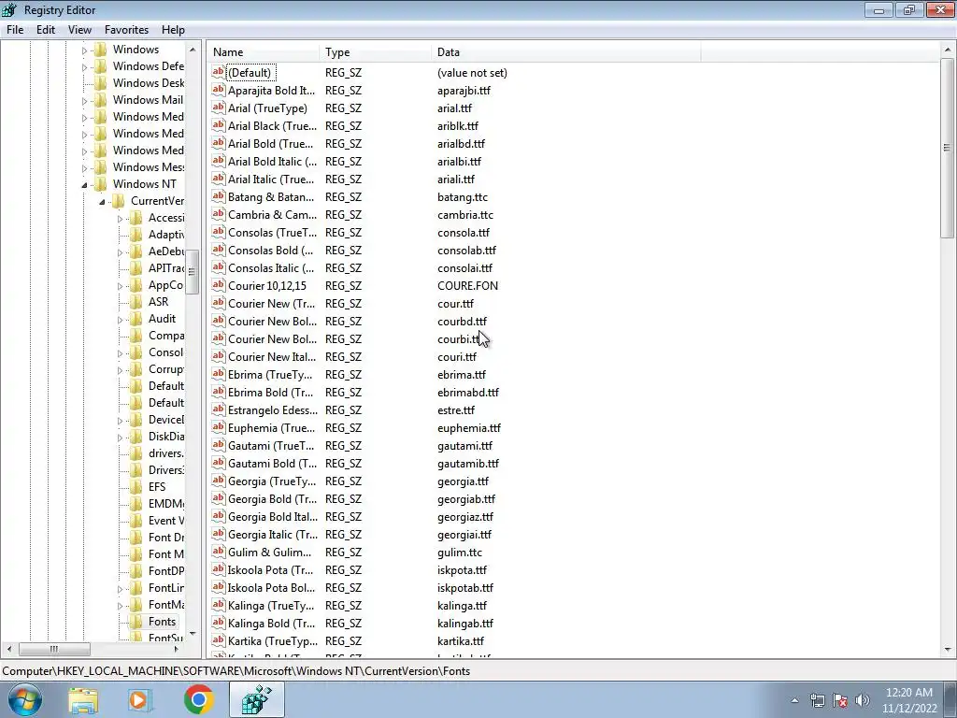Click the Gulim & GulimChe string icon

click(x=218, y=552)
